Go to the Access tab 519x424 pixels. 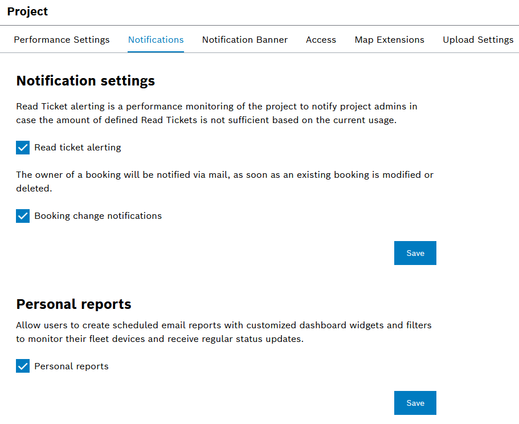[321, 40]
